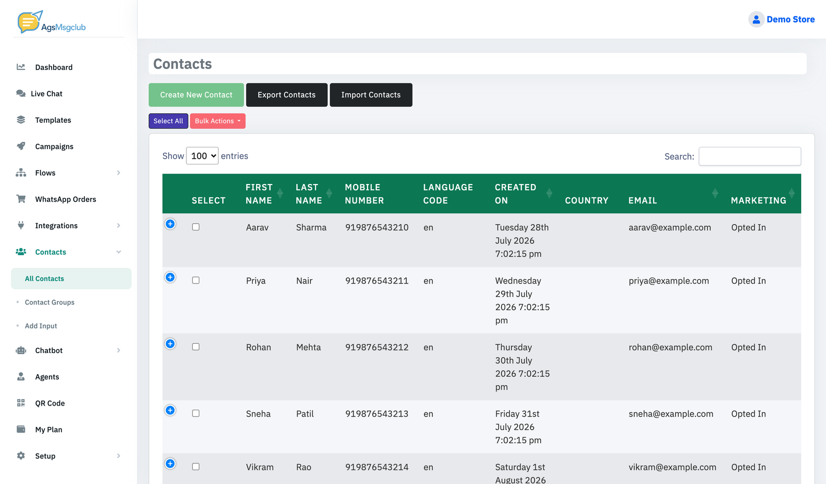Open Contact Groups submenu item

click(50, 303)
